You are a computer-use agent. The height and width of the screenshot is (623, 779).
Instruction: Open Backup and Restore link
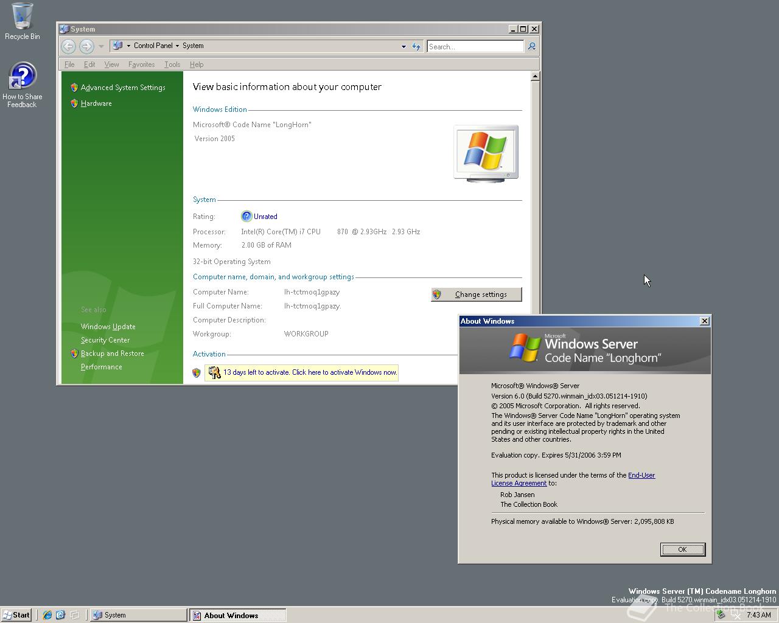113,353
